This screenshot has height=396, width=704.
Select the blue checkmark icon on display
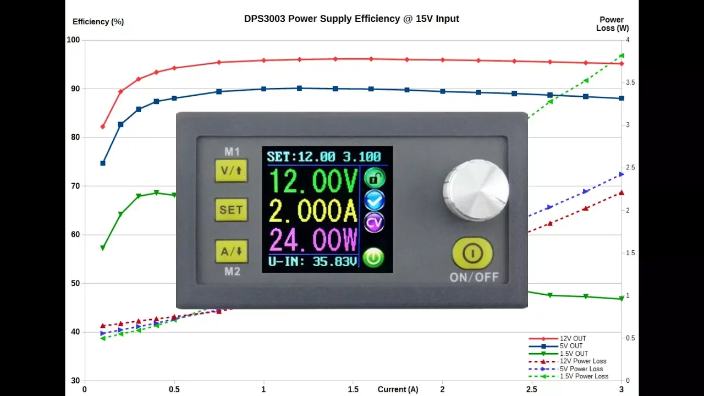coord(375,200)
